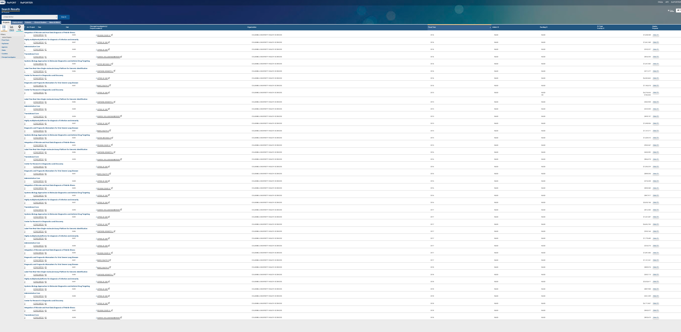Open the Clinical Studies tab

(40, 23)
